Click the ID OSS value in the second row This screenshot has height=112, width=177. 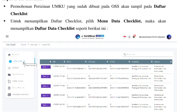point(119,77)
